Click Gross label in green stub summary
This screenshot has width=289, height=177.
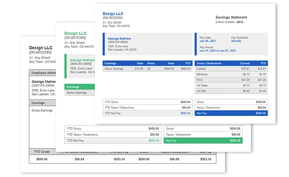coord(170,129)
